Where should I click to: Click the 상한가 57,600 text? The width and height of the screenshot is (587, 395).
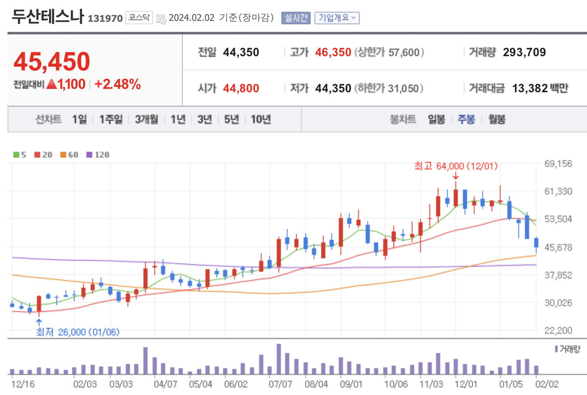(x=389, y=52)
